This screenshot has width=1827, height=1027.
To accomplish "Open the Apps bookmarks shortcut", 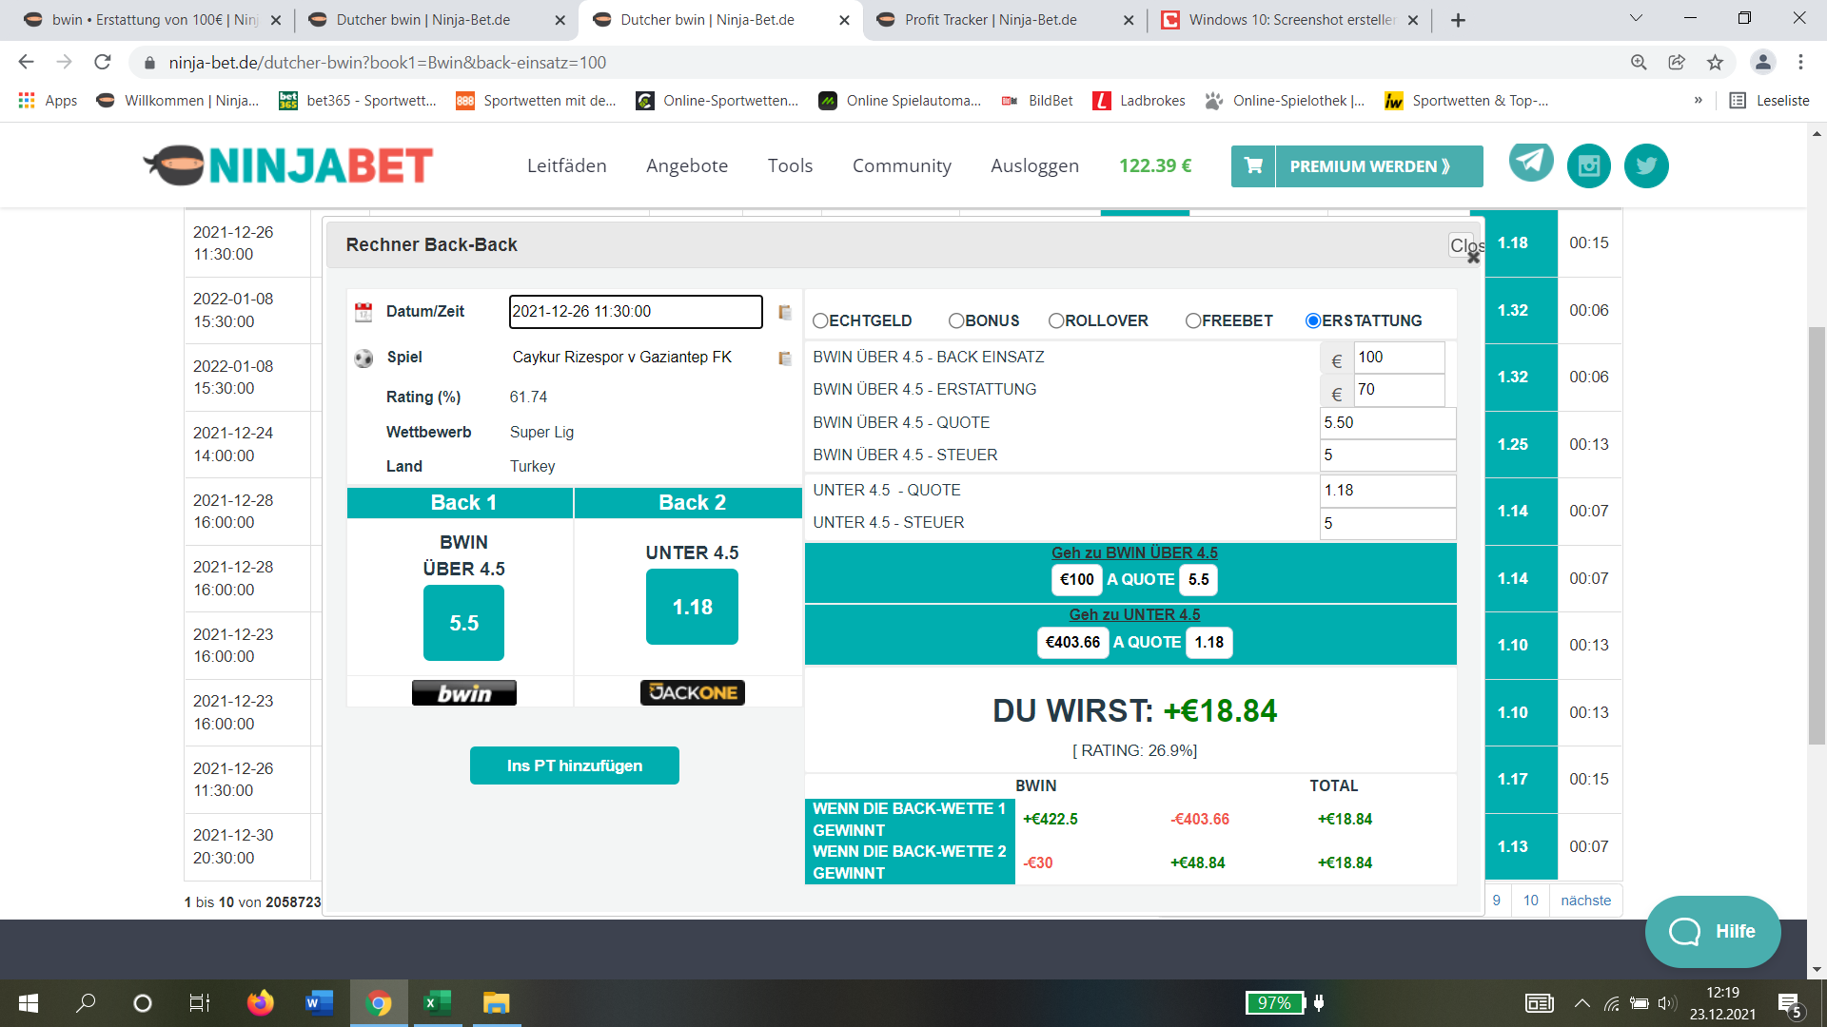I will (48, 101).
